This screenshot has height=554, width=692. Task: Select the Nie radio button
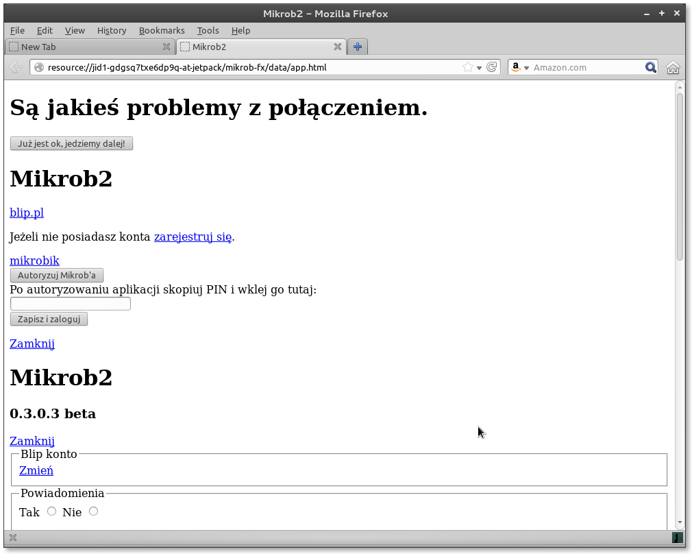pos(93,511)
